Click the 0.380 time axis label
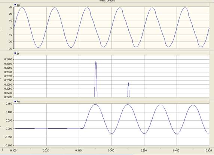 [144, 150]
